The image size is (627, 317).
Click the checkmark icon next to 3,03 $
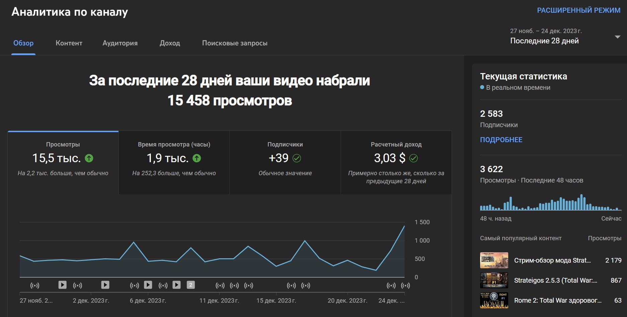pos(414,158)
